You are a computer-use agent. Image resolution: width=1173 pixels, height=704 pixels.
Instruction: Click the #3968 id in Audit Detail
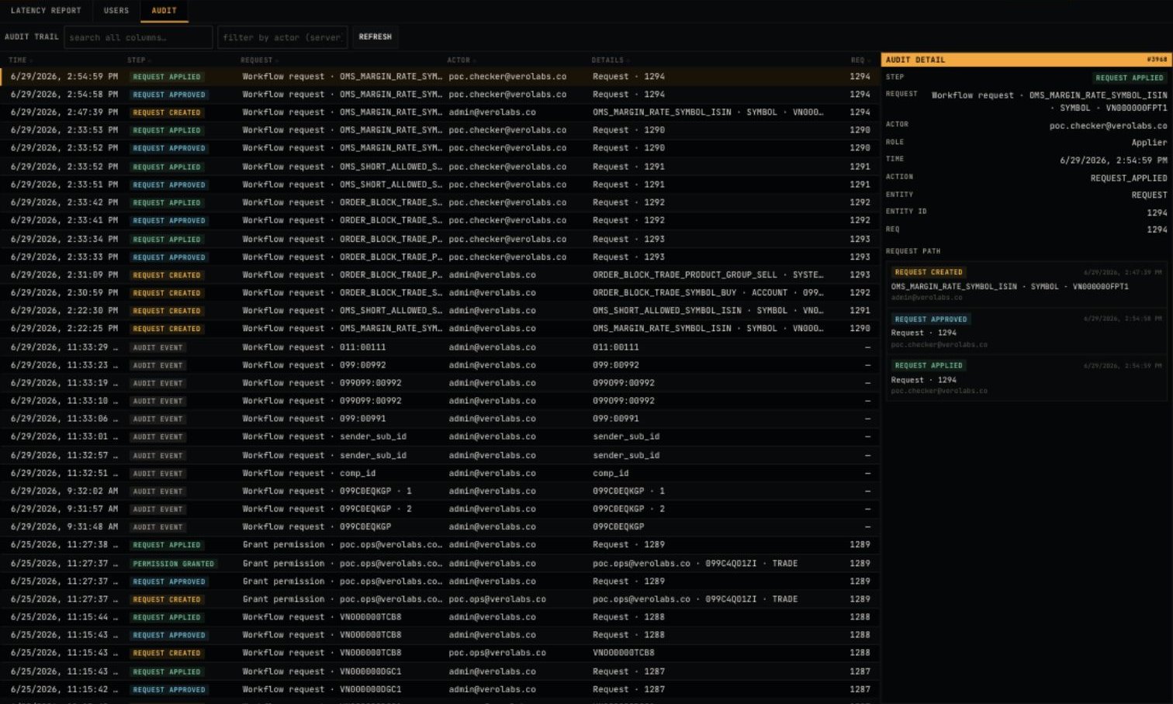point(1157,60)
